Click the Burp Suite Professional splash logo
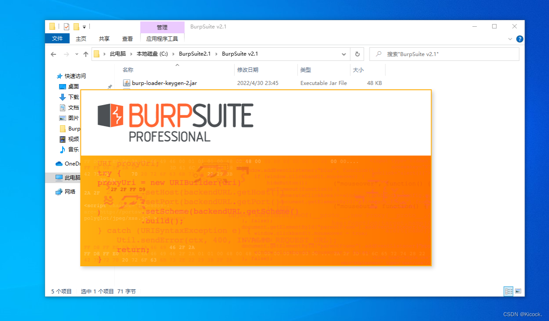Viewport: 549px width, 321px height. [x=175, y=123]
